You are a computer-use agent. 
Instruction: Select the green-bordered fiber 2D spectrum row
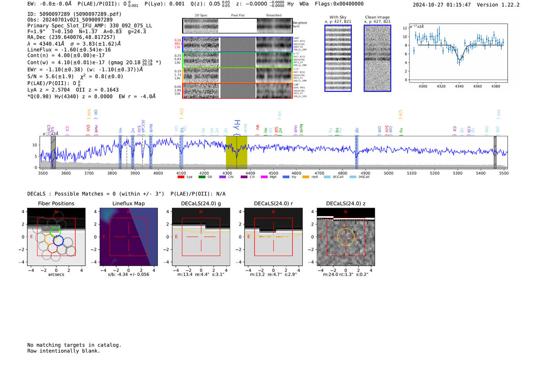click(x=237, y=60)
